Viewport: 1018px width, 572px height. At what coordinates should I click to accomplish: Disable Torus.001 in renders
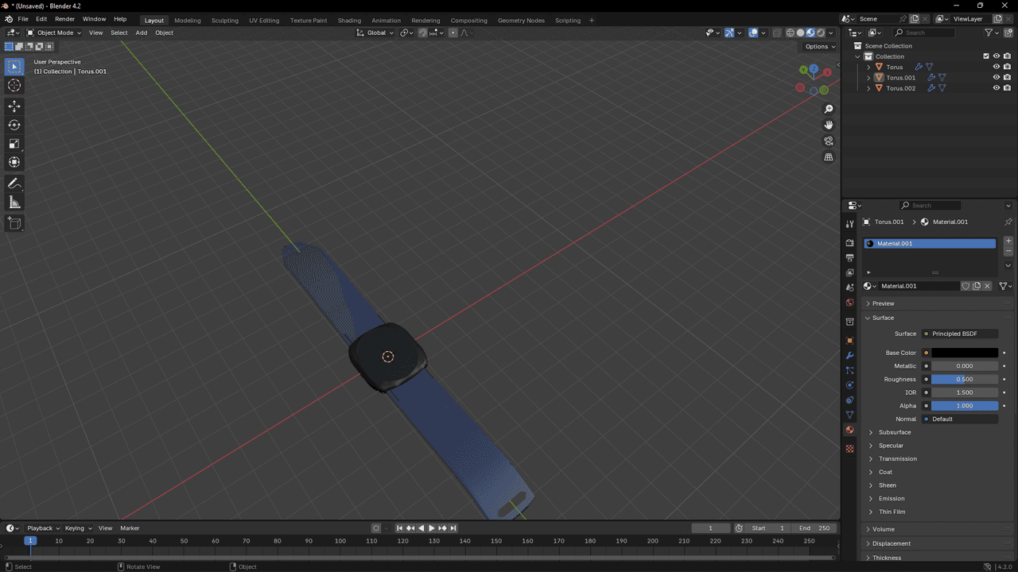point(1007,78)
